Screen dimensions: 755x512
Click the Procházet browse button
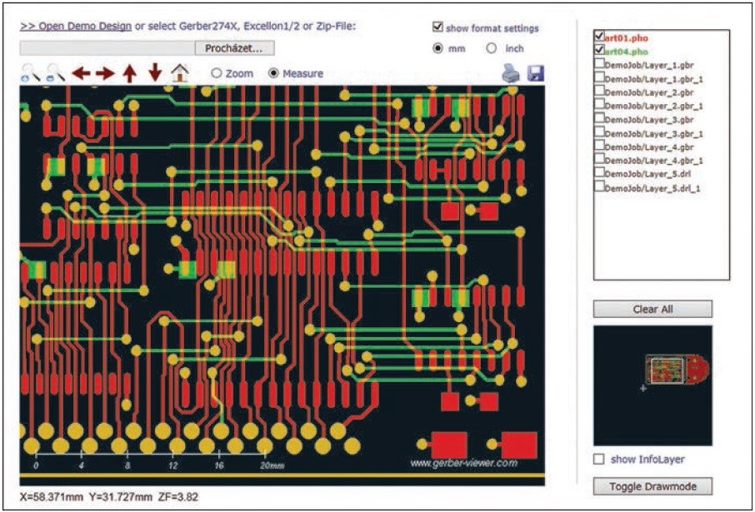[234, 48]
